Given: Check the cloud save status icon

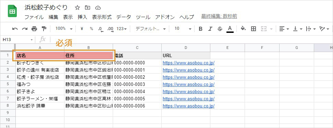Looking at the screenshot, I should point(98,8).
